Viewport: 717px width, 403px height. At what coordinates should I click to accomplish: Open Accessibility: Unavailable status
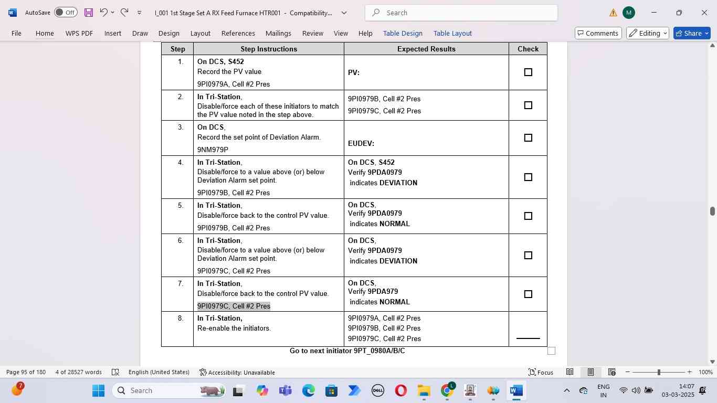point(237,372)
